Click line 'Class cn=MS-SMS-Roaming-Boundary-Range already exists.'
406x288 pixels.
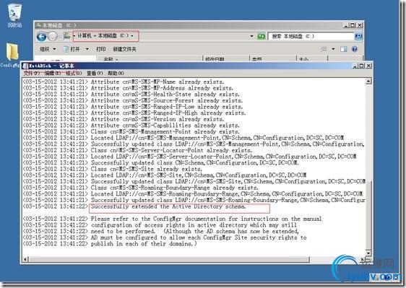coord(175,188)
